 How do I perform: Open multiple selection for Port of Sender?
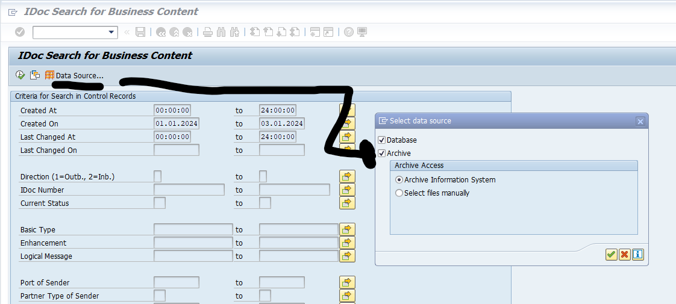coord(347,282)
